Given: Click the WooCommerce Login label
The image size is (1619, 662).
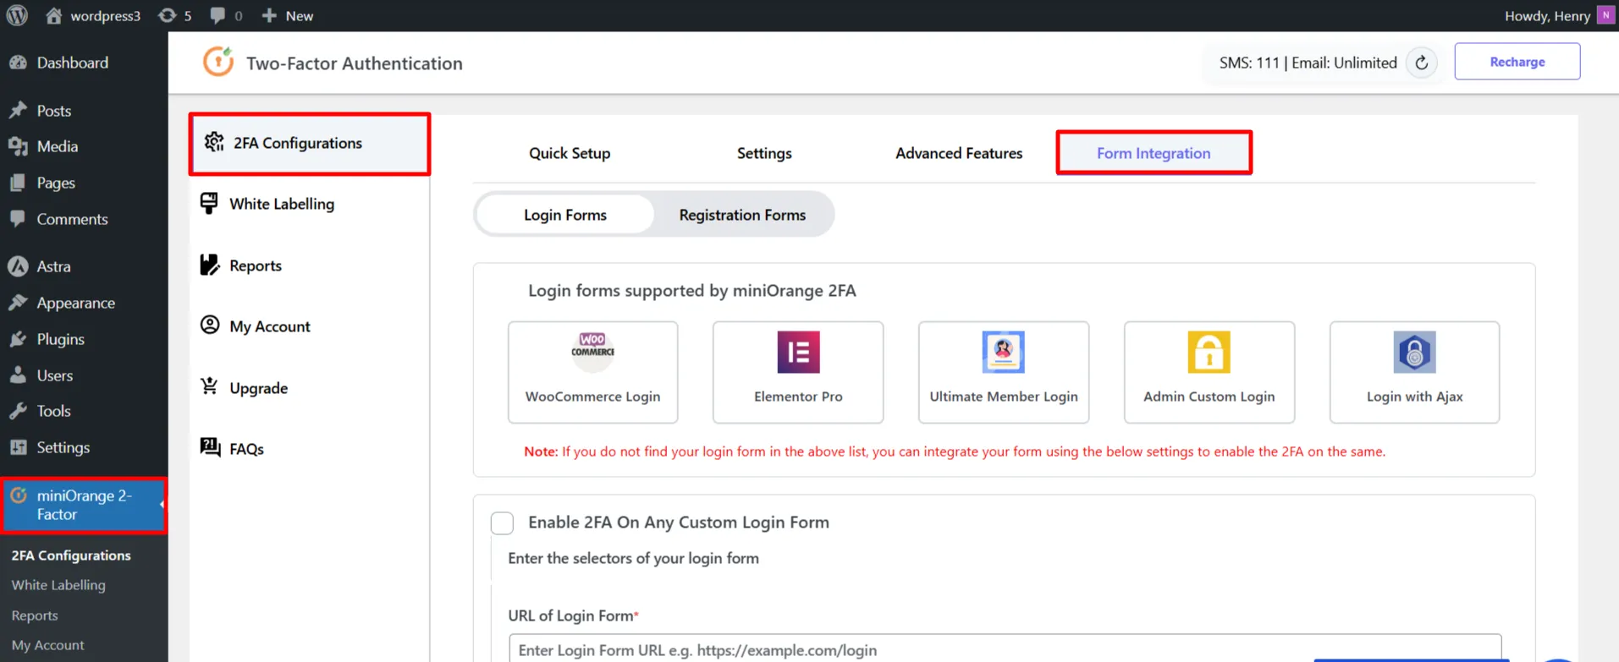Looking at the screenshot, I should [592, 397].
